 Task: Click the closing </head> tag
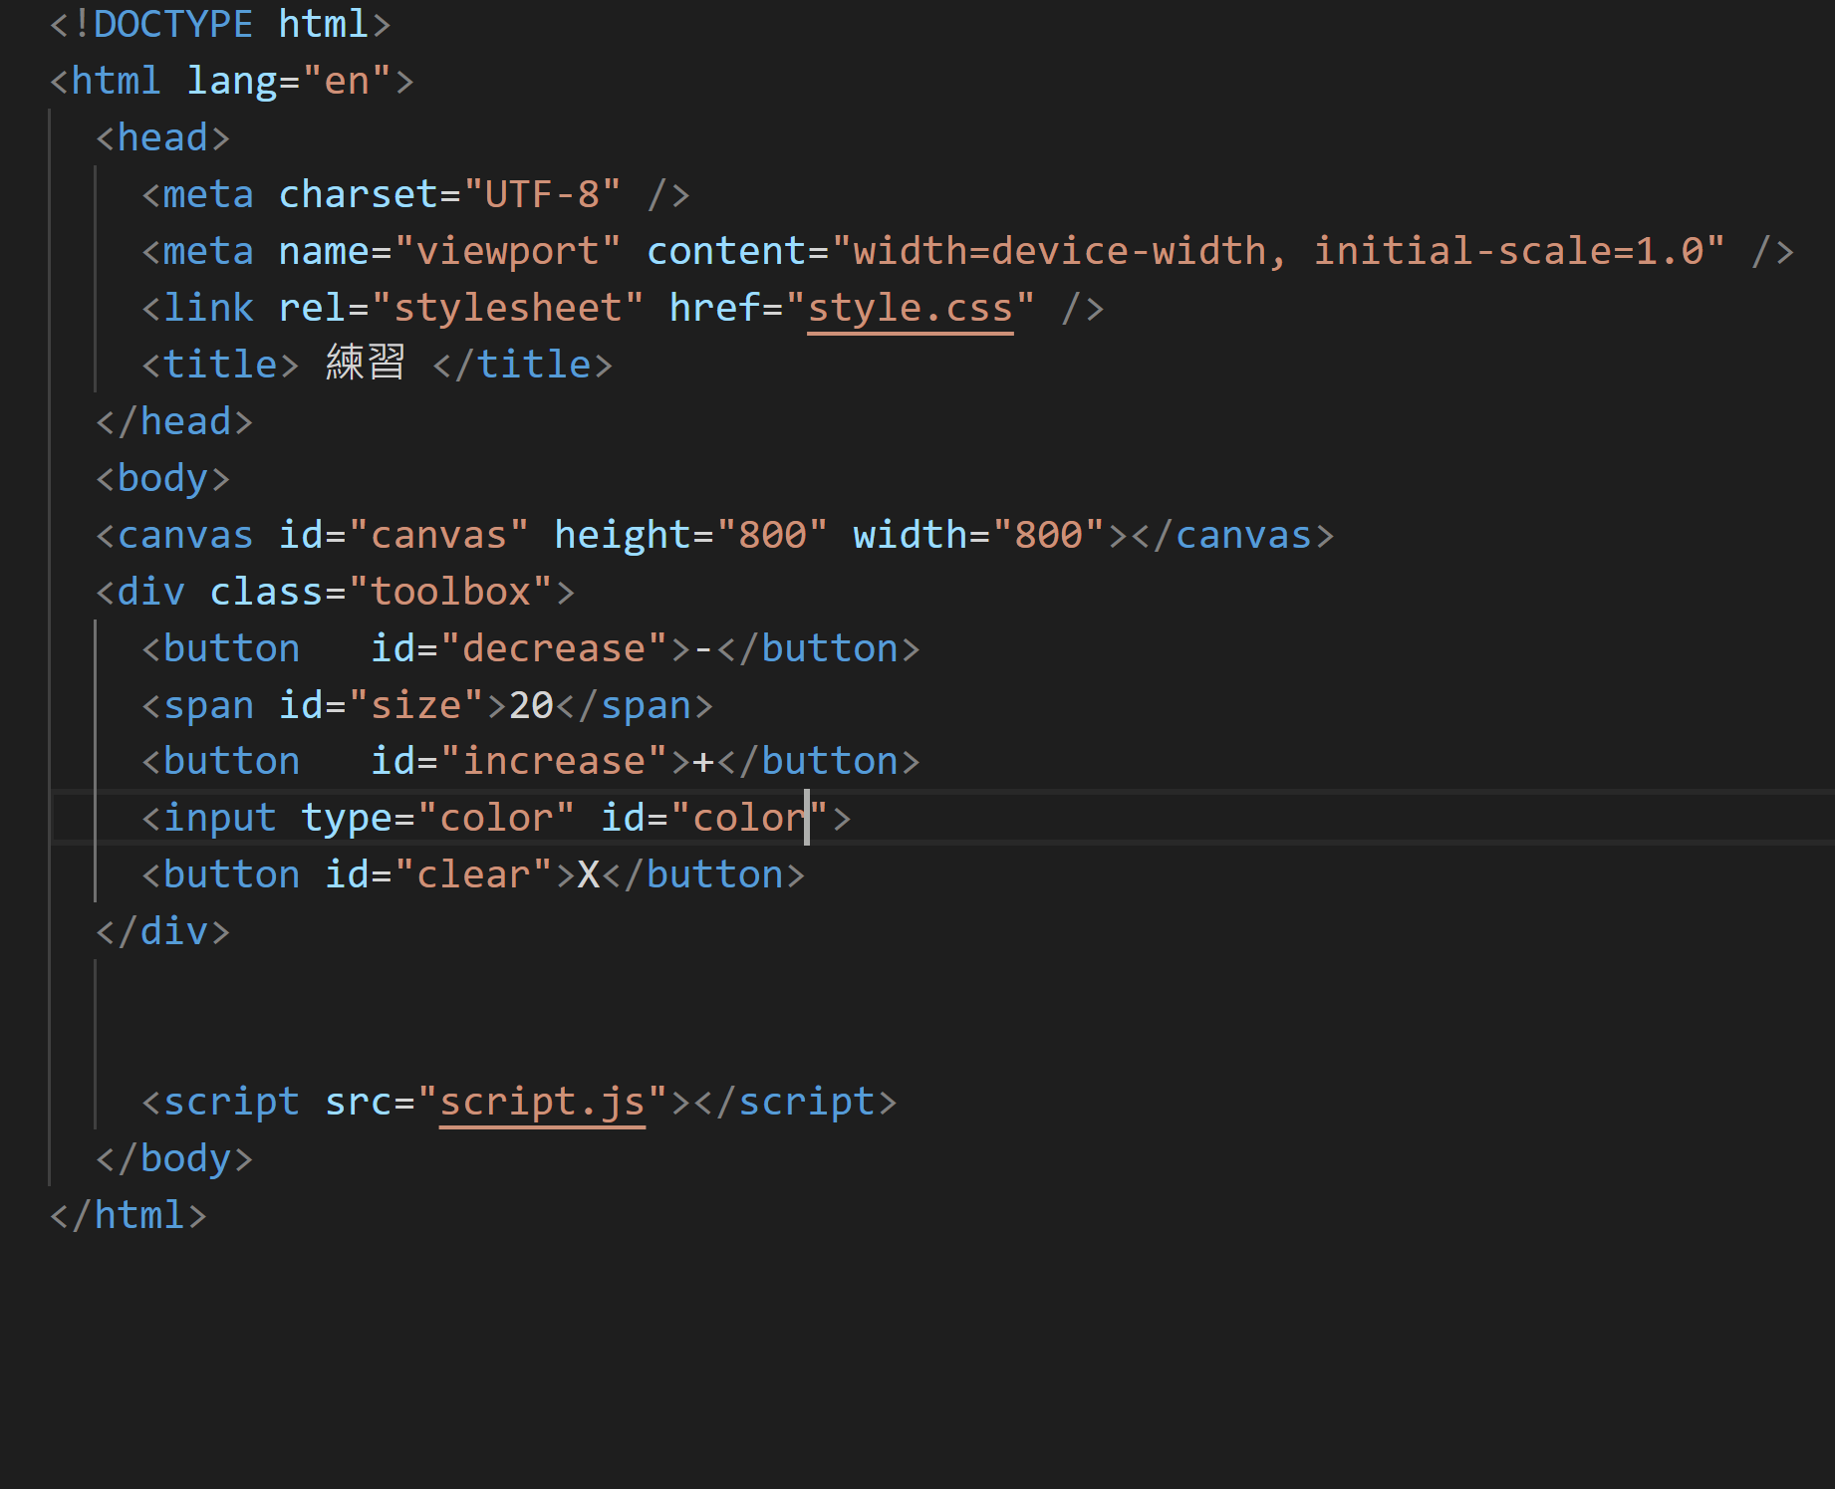[x=174, y=422]
